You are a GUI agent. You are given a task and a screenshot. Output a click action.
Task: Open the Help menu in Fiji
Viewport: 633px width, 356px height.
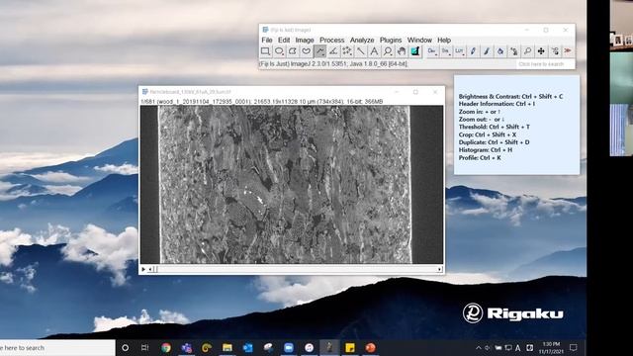point(444,40)
